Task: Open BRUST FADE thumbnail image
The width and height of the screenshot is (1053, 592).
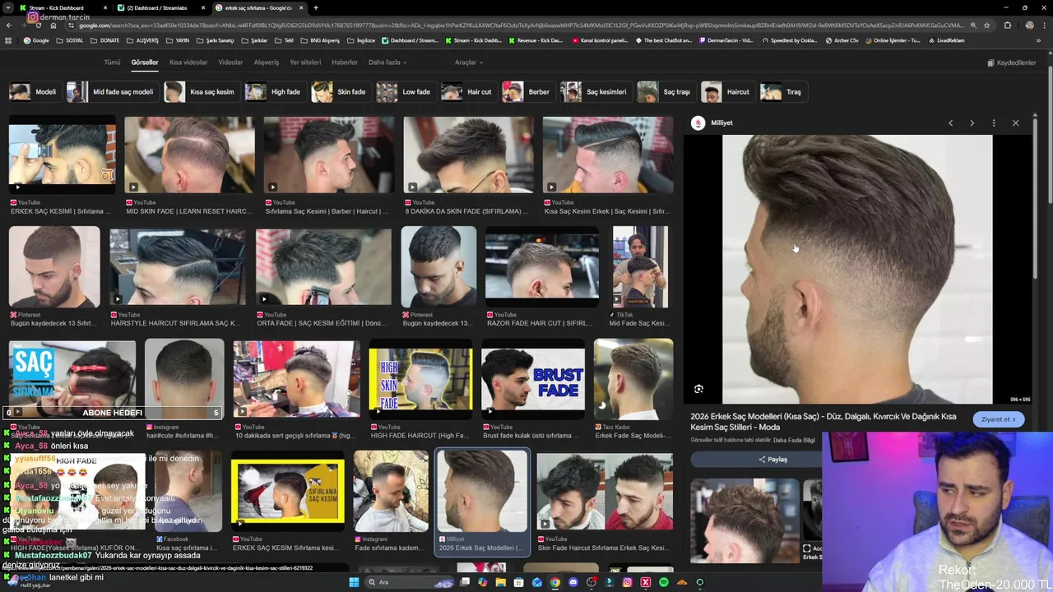Action: click(533, 380)
